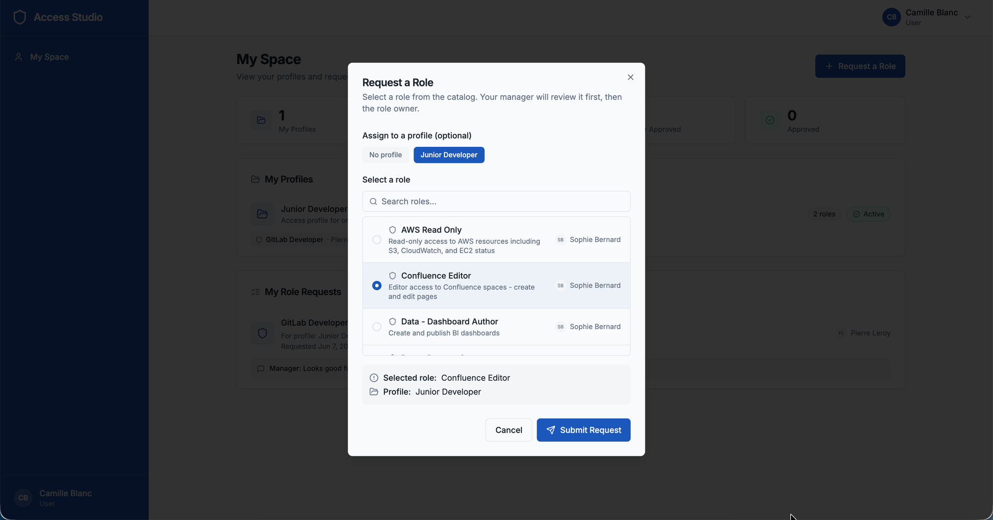Click the shield icon beside Data - Dashboard Author
Viewport: 993px width, 520px height.
point(392,322)
